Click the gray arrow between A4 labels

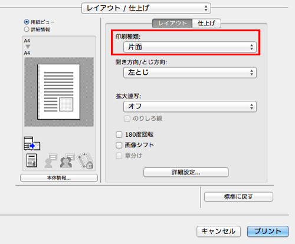point(28,47)
